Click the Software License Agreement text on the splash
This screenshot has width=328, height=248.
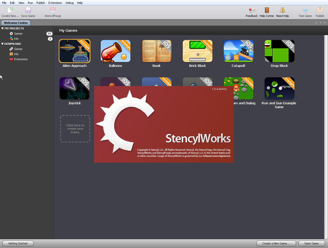point(217,156)
